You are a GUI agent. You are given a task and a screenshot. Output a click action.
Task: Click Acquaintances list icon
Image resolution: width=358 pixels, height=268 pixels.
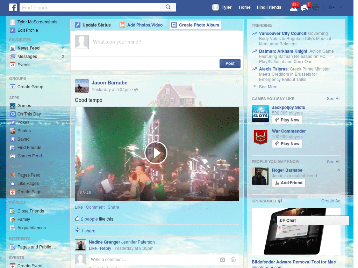(13, 228)
